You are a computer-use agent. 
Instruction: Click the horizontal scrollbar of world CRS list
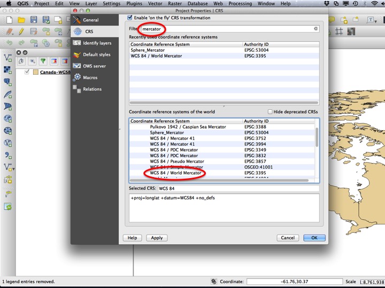(x=219, y=180)
